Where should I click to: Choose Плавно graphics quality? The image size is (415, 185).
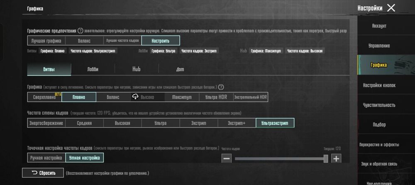pos(79,97)
